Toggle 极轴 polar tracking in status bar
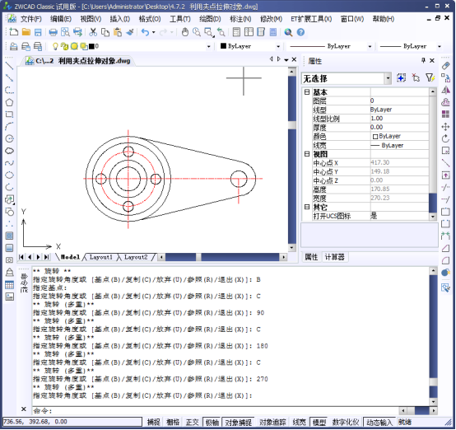The height and width of the screenshot is (430, 456). [212, 422]
